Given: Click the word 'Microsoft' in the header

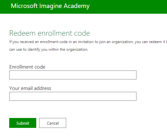Looking at the screenshot, I should click(x=24, y=6).
